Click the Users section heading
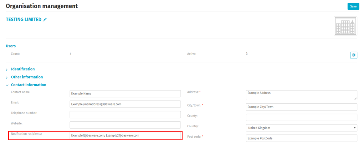 [x=11, y=46]
